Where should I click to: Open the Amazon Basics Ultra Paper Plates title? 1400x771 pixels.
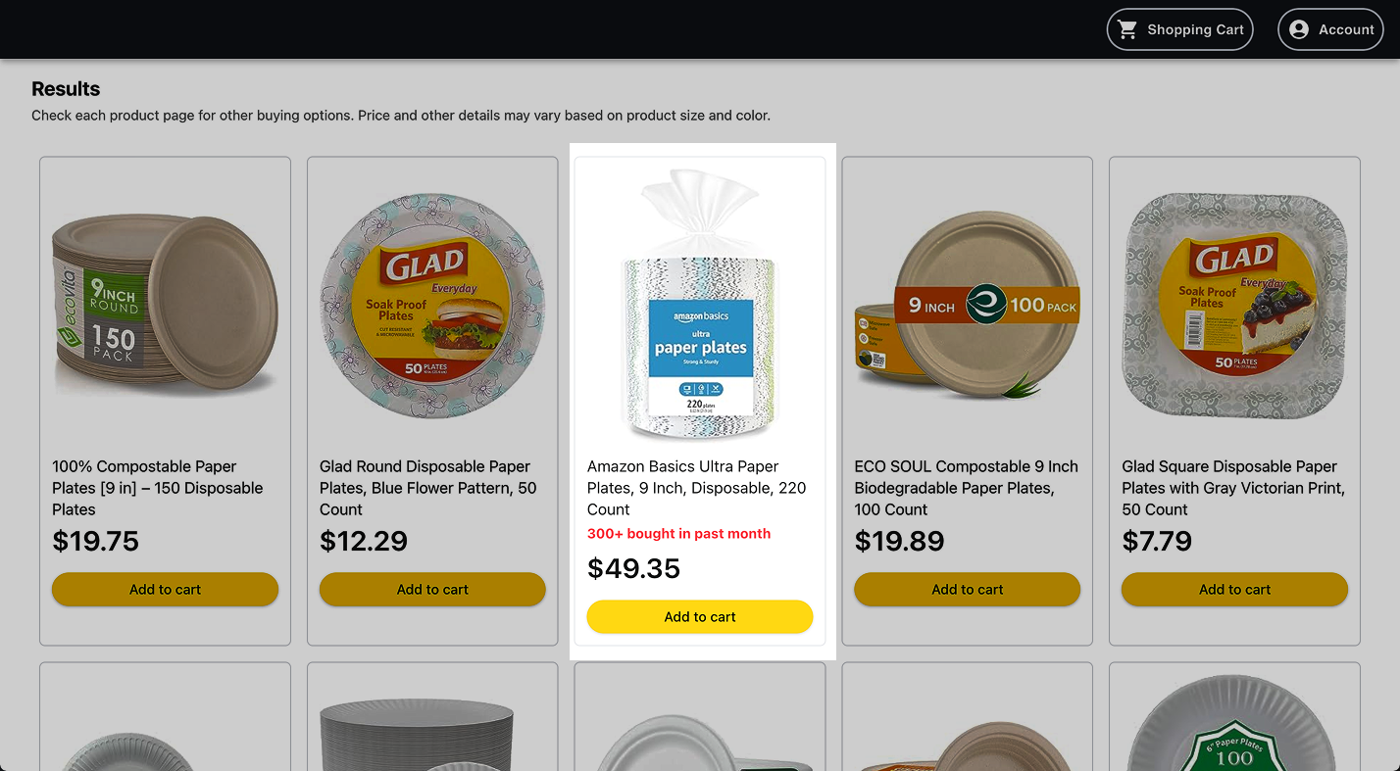(697, 488)
